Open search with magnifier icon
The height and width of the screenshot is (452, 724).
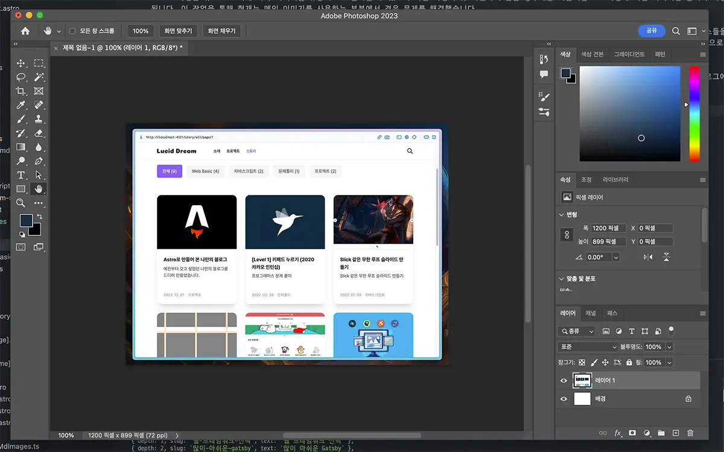tap(676, 31)
